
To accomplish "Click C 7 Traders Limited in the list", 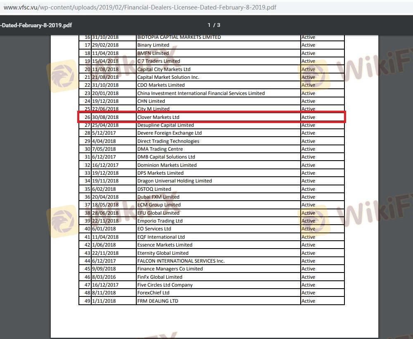I will 159,61.
